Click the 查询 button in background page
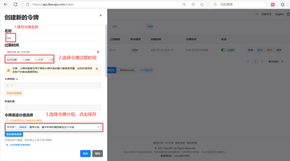This screenshot has width=290, height=161. pyautogui.click(x=150, y=26)
